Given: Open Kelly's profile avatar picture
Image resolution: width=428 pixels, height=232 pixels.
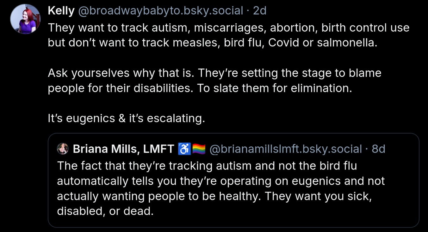Looking at the screenshot, I should [25, 19].
